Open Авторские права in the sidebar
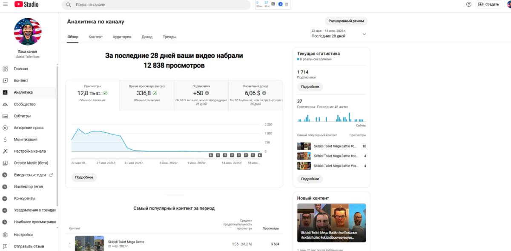 [28, 128]
